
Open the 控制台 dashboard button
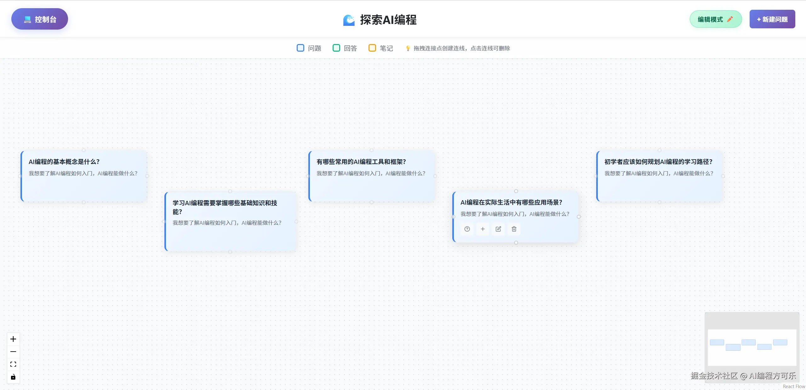coord(40,19)
